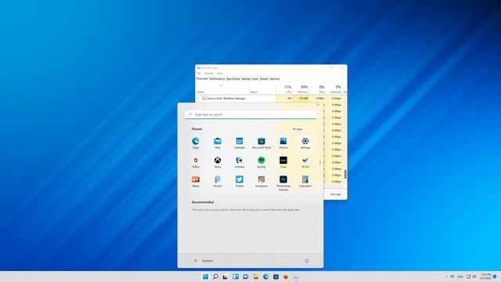Sort processes by the Disk column
Screen dimensions: 501x282
[x=318, y=89]
